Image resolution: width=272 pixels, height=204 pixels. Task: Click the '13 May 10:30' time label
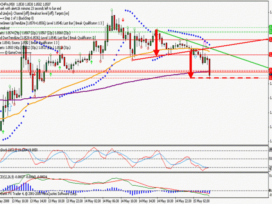[20, 201]
